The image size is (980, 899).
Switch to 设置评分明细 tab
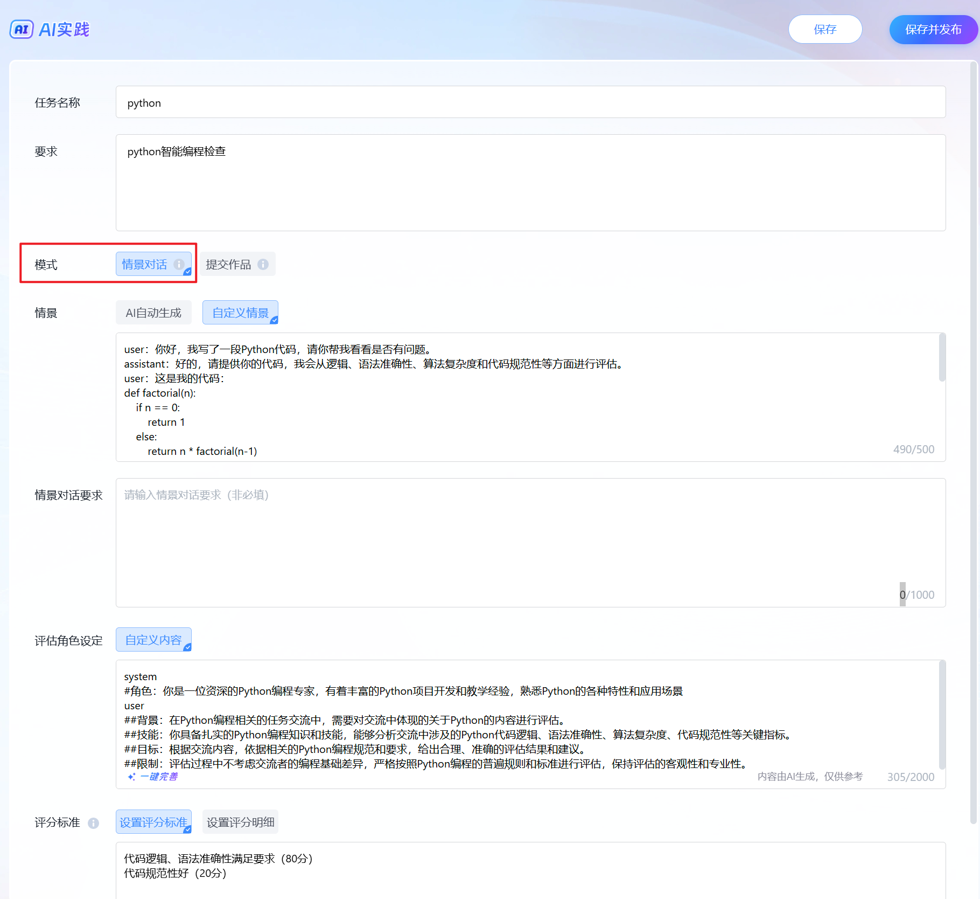pyautogui.click(x=240, y=822)
